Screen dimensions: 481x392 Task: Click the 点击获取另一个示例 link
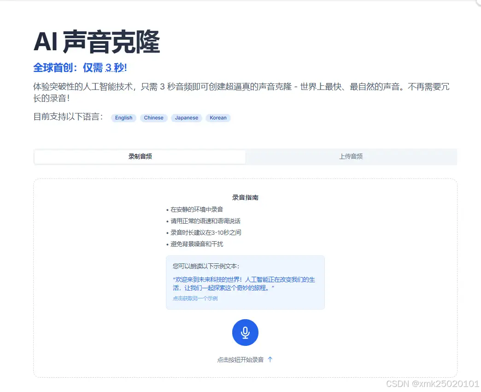tap(195, 298)
